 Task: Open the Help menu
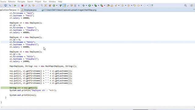click(60, 2)
